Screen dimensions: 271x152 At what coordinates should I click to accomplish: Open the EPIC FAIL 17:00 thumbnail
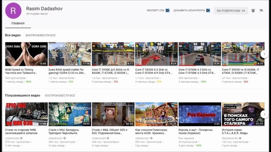[26, 114]
